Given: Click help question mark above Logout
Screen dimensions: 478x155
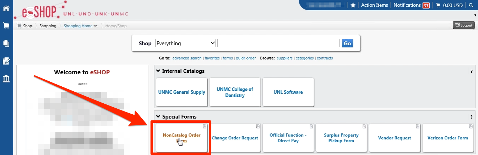Looking at the screenshot, I should click(x=475, y=16).
